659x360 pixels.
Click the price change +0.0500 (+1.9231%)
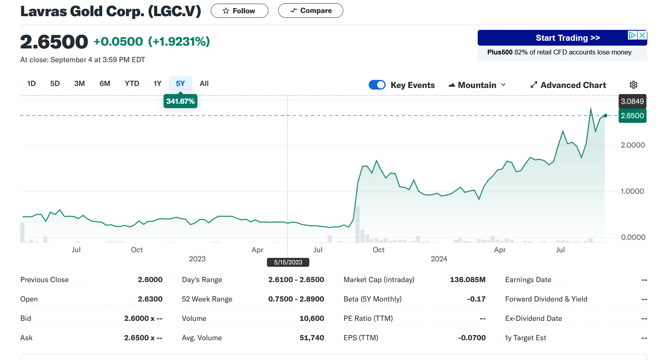point(152,41)
